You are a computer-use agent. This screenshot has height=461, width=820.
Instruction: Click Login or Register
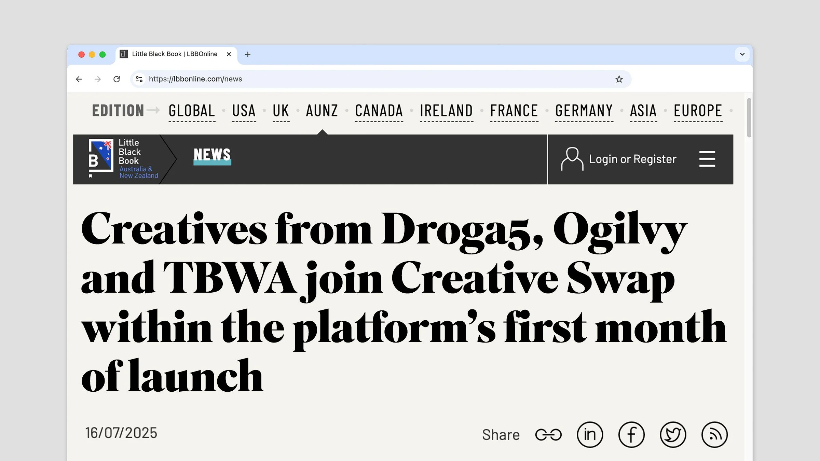click(632, 159)
